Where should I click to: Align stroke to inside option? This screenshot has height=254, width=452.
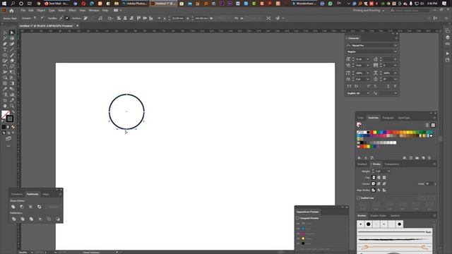[x=379, y=190]
